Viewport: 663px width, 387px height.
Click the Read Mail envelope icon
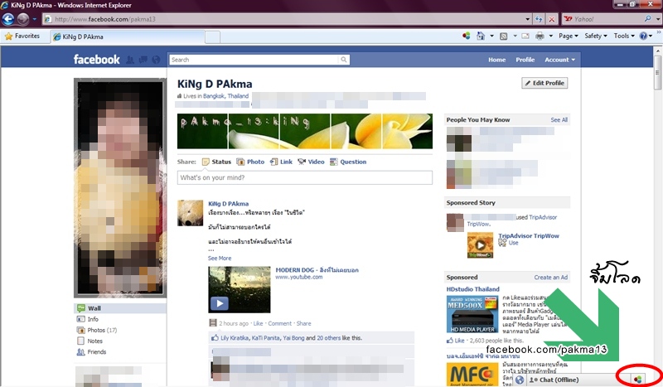pyautogui.click(x=525, y=36)
